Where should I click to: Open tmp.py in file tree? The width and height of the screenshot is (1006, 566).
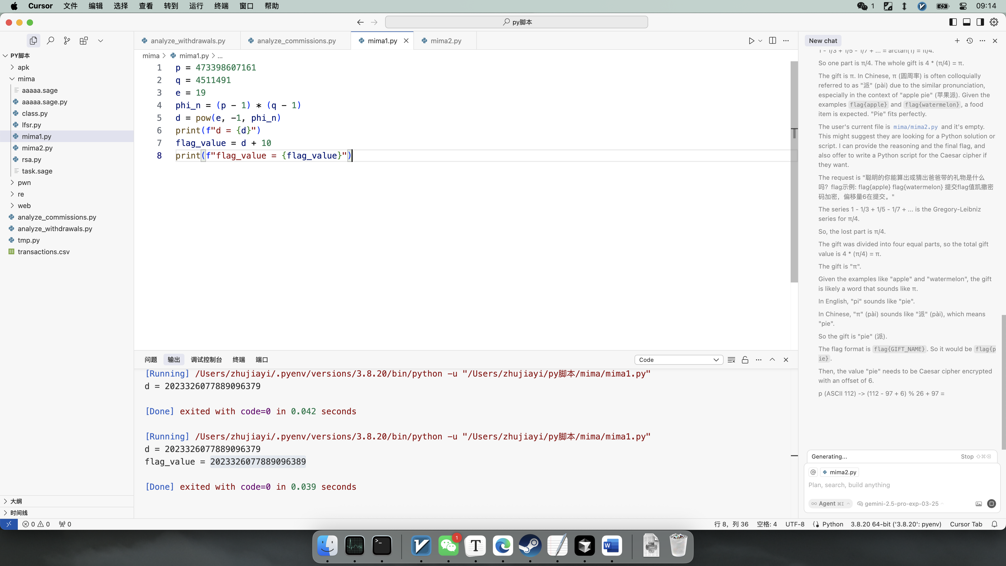[29, 240]
